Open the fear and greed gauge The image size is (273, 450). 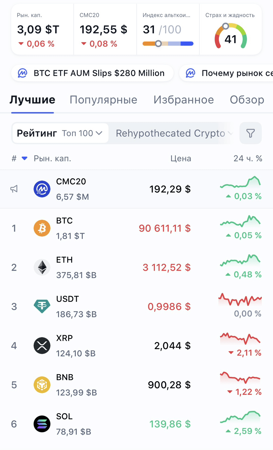(230, 37)
